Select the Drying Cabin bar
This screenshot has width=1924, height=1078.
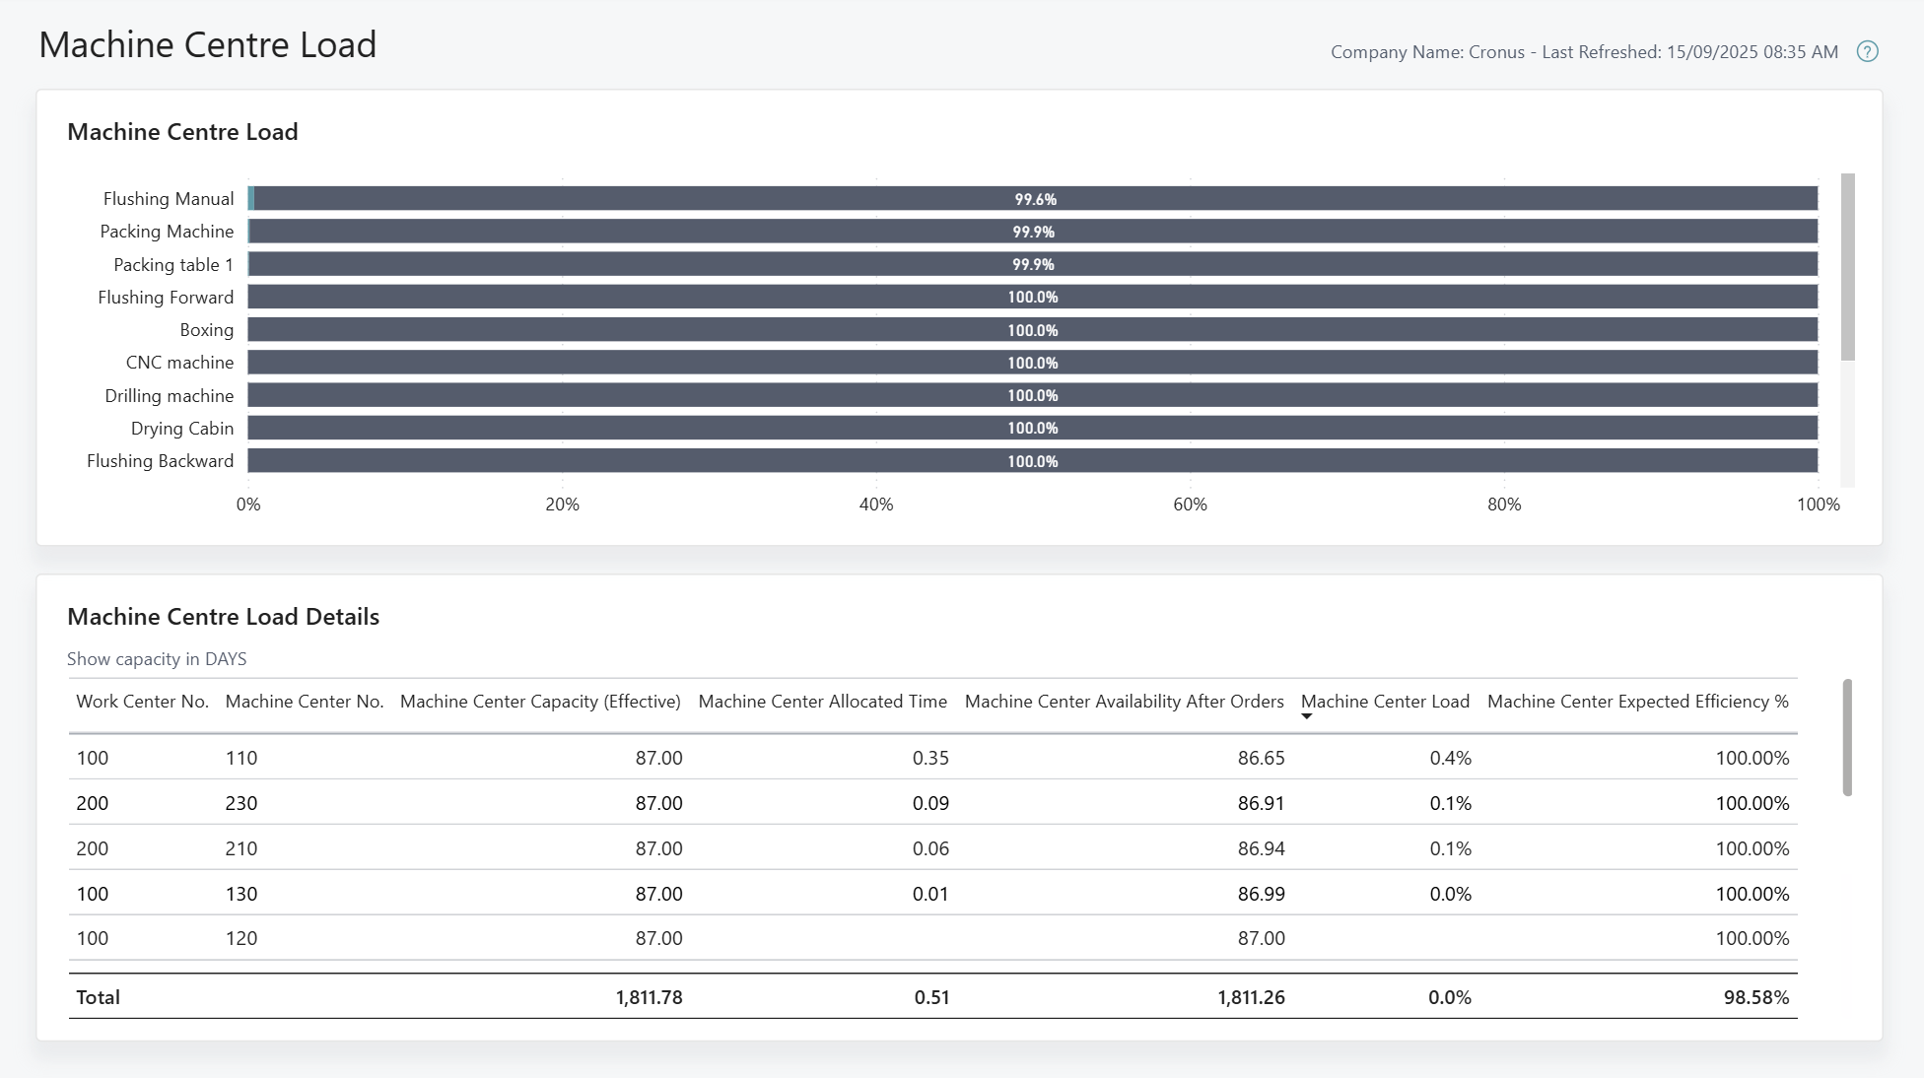click(x=1033, y=428)
